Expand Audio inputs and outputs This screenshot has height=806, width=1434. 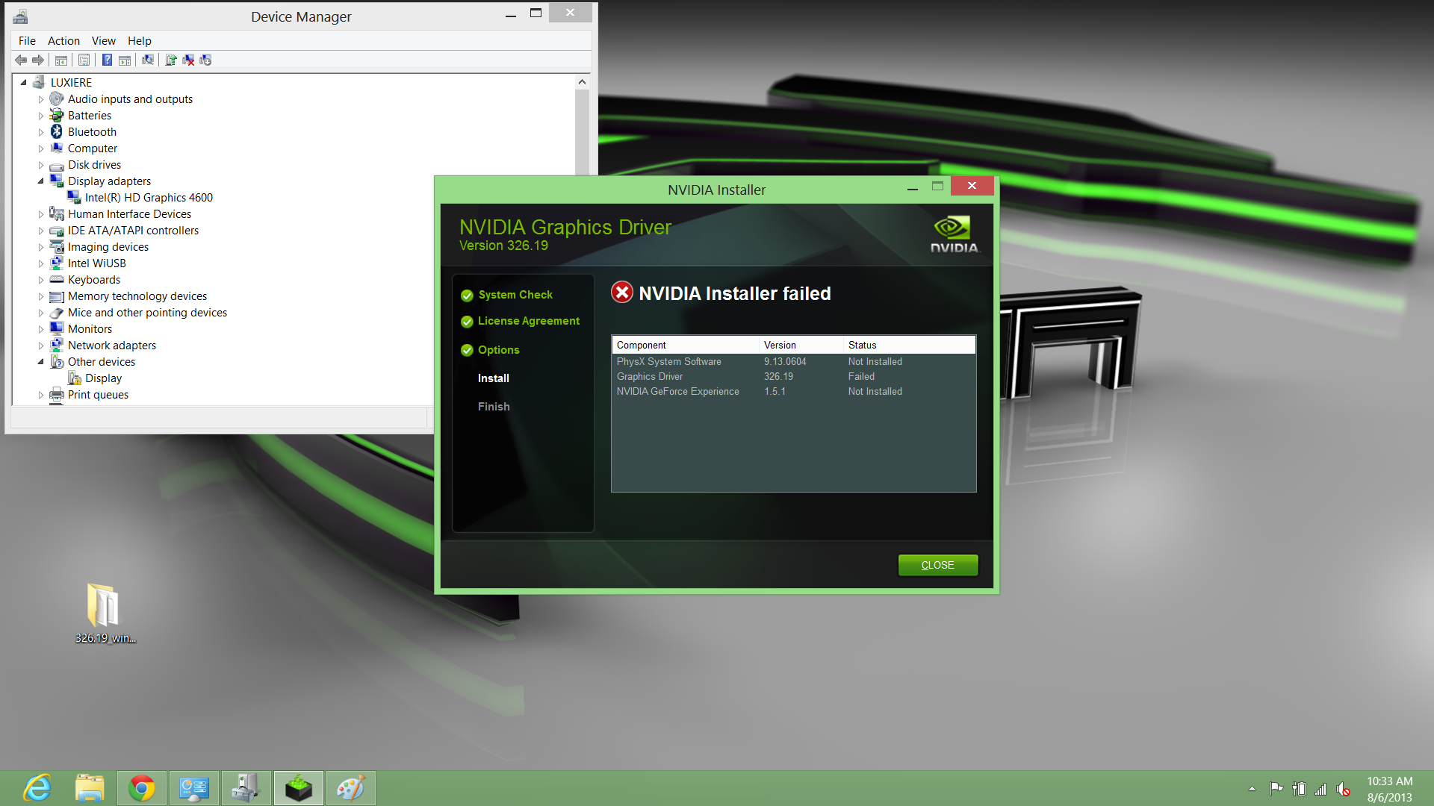tap(41, 99)
